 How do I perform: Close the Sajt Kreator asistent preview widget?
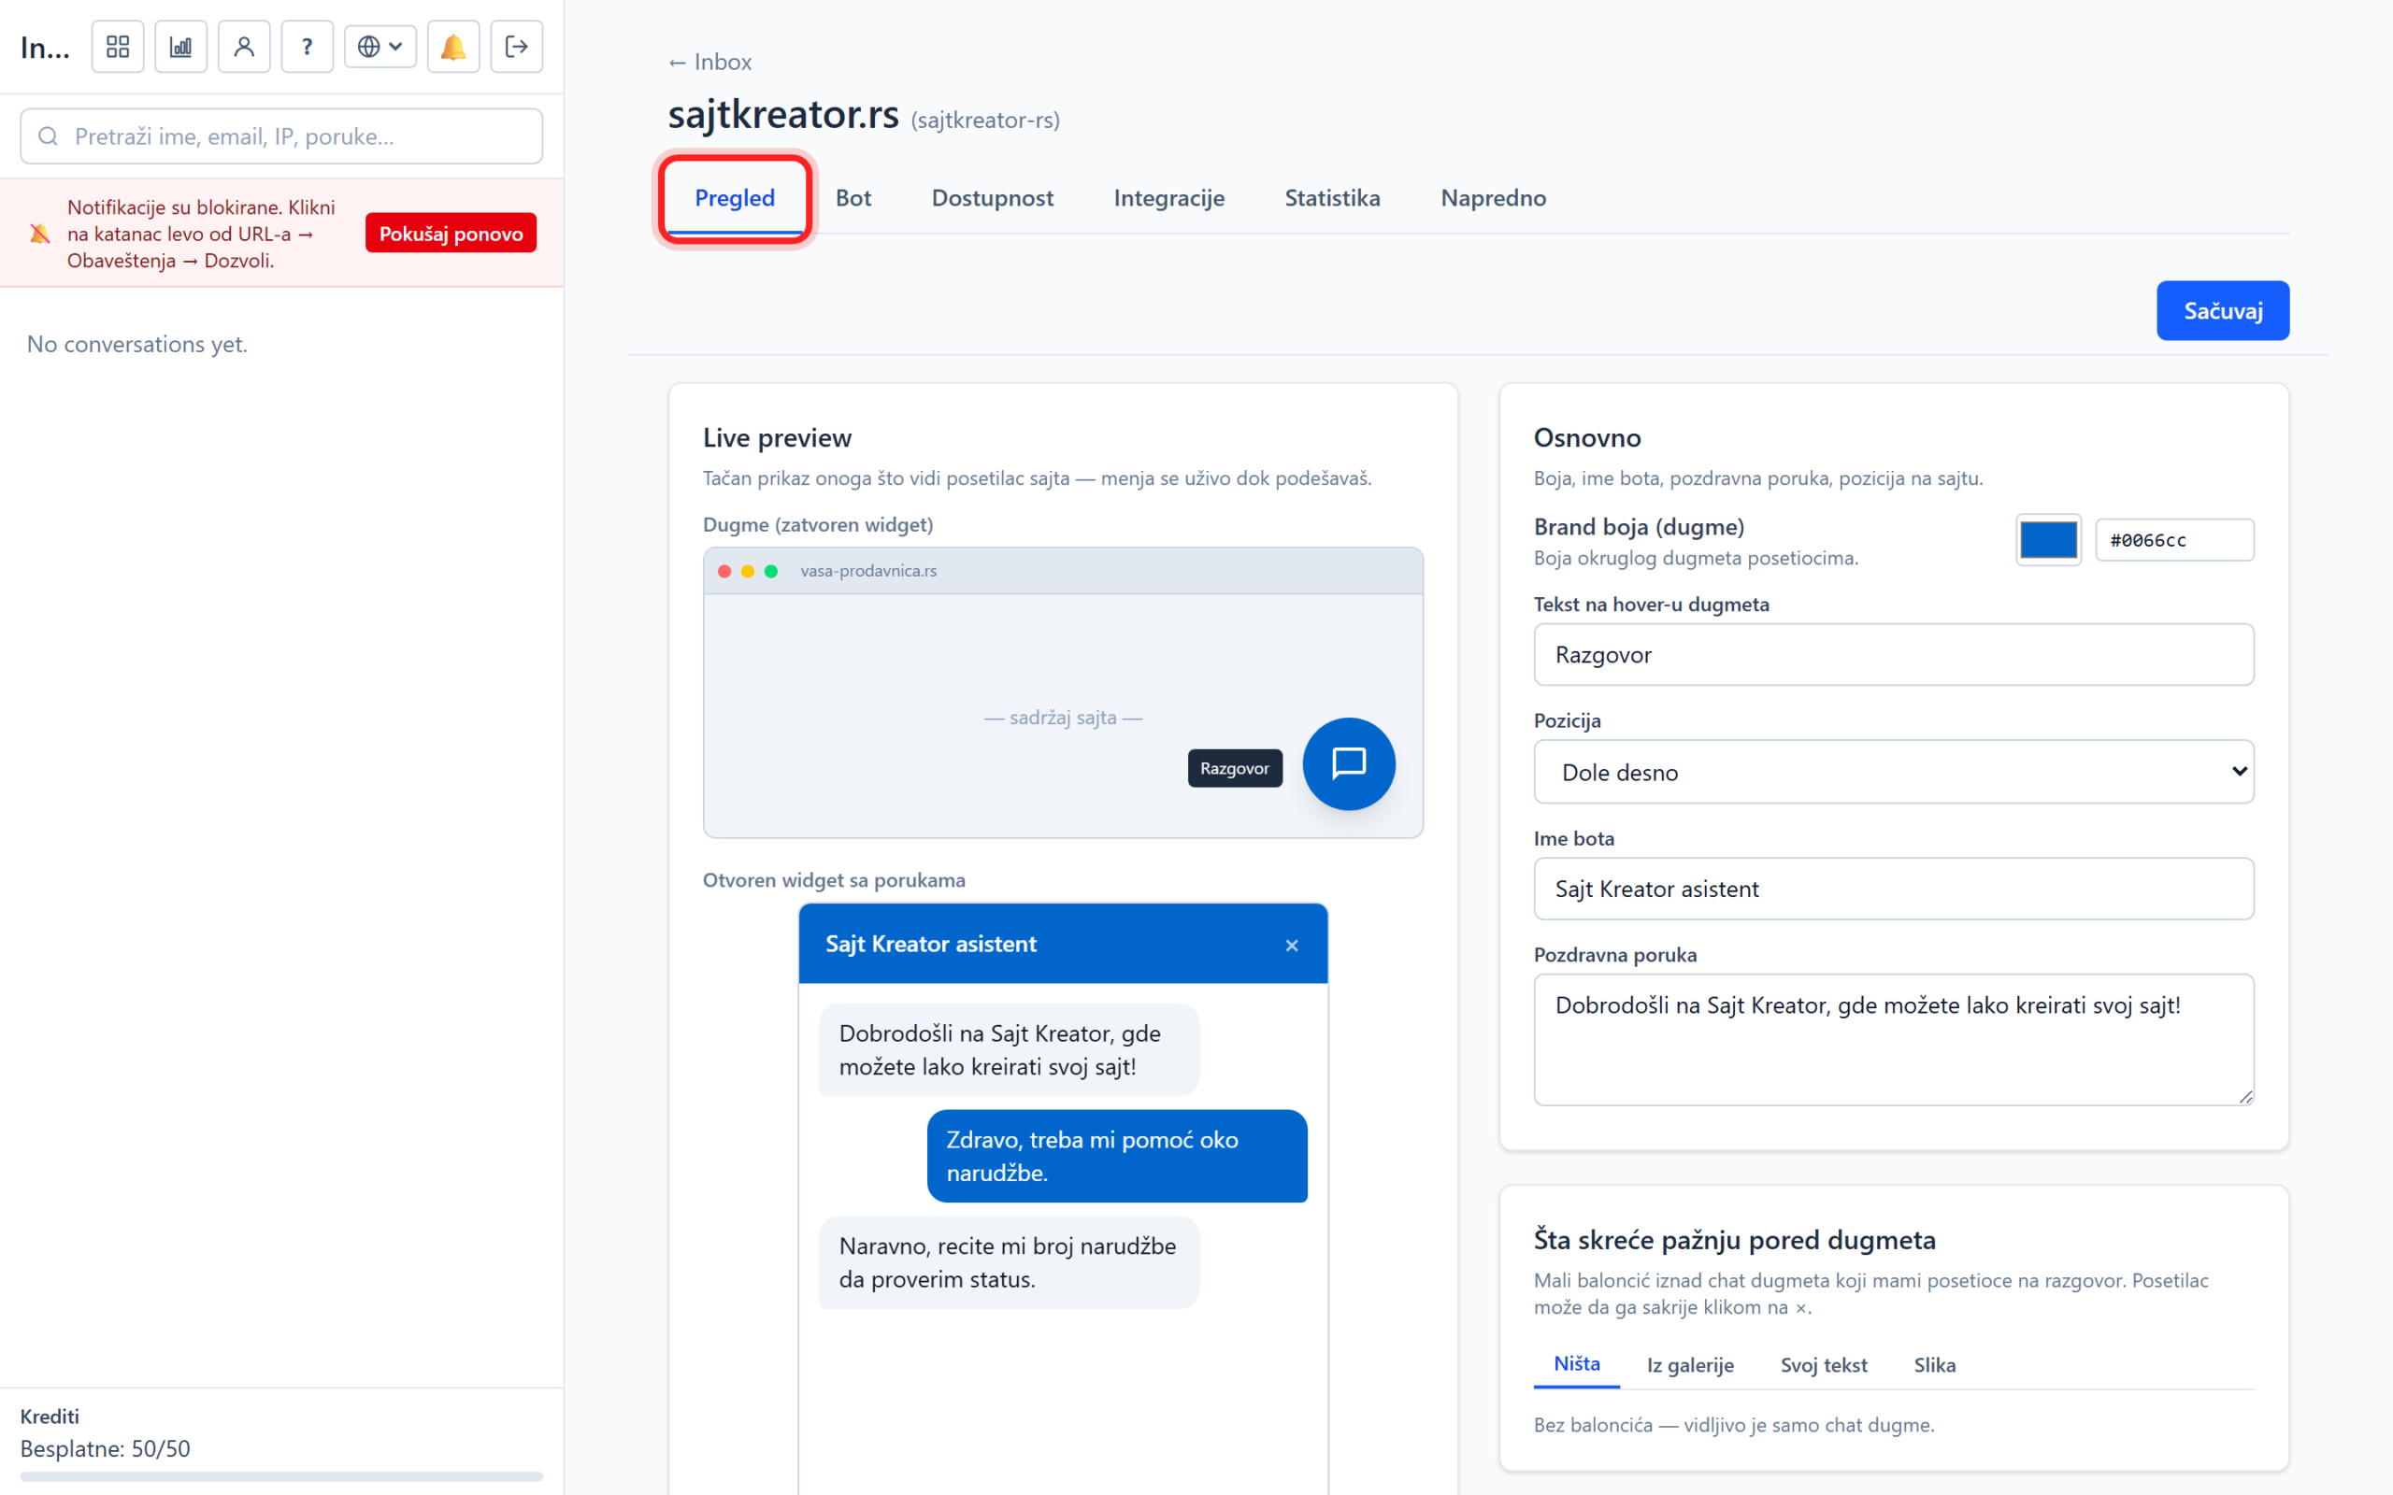pos(1292,946)
